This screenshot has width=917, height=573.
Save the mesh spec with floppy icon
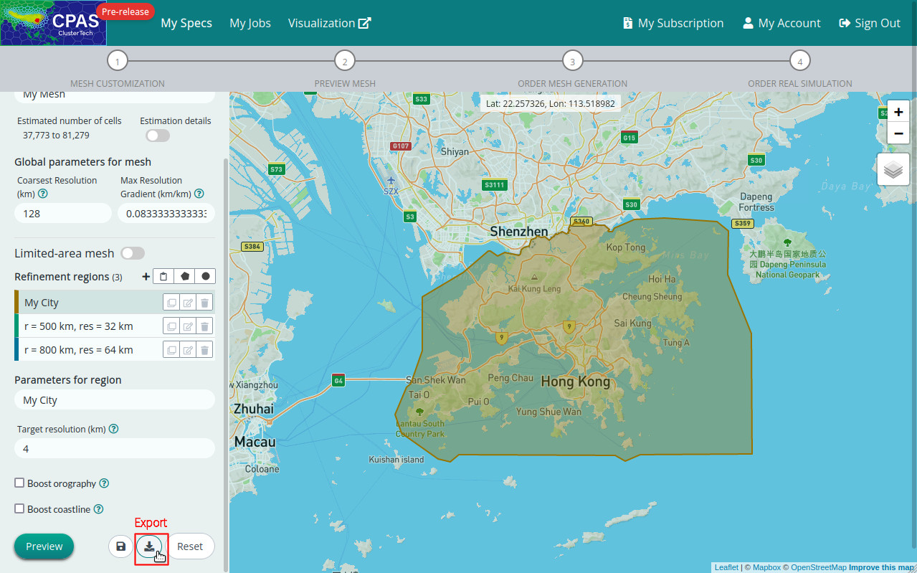point(120,546)
